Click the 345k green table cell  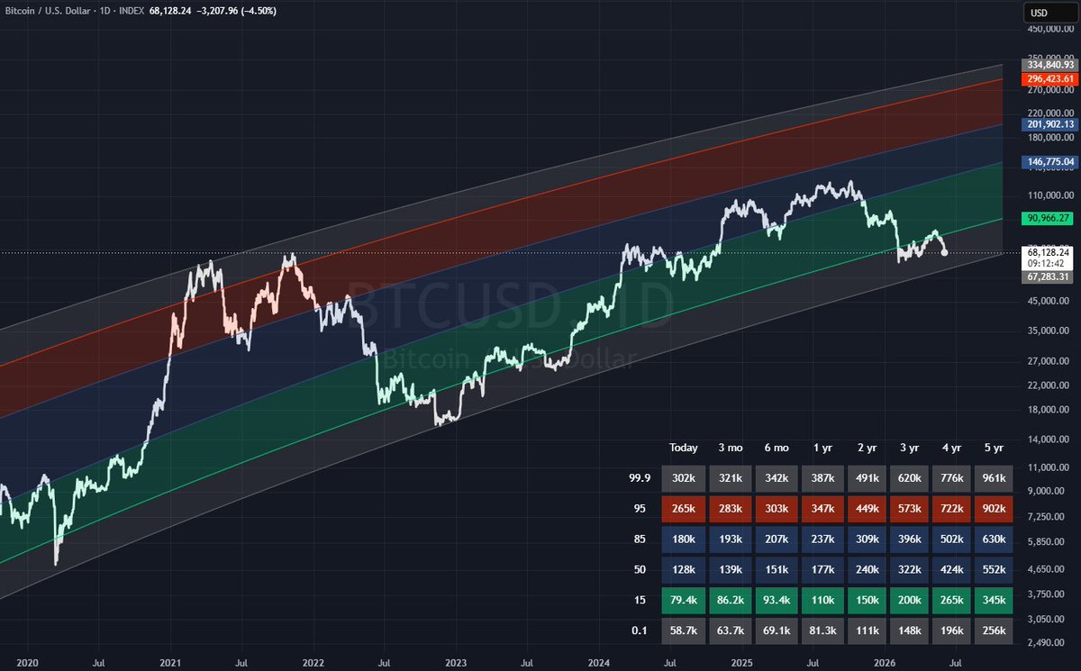(x=992, y=601)
